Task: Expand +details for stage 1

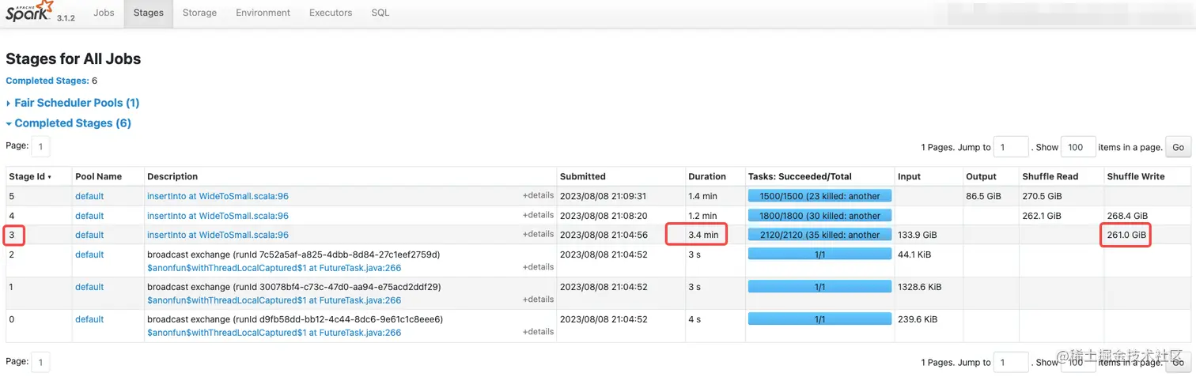Action: 538,300
